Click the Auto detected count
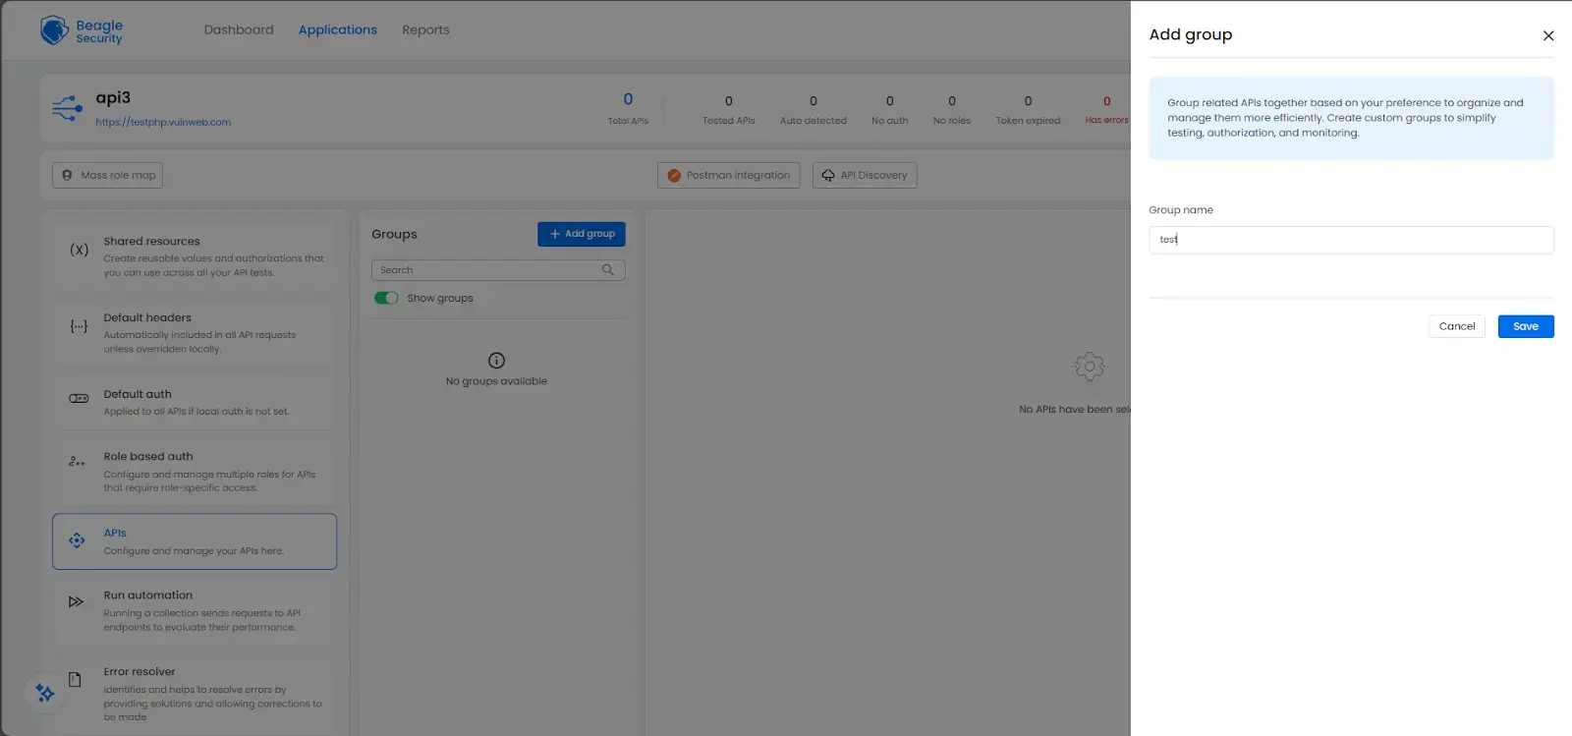The image size is (1572, 736). pos(814,101)
